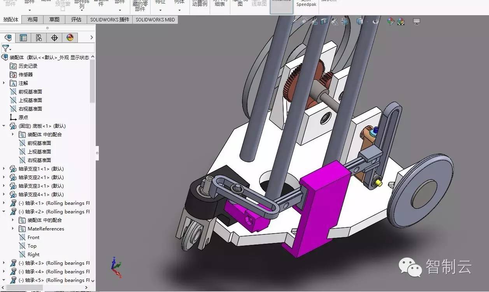Expand the 轴承支座3<1> component

pyautogui.click(x=4, y=186)
